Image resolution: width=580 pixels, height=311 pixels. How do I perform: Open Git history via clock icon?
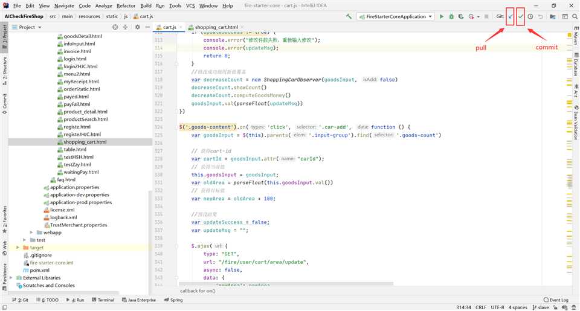pos(530,16)
